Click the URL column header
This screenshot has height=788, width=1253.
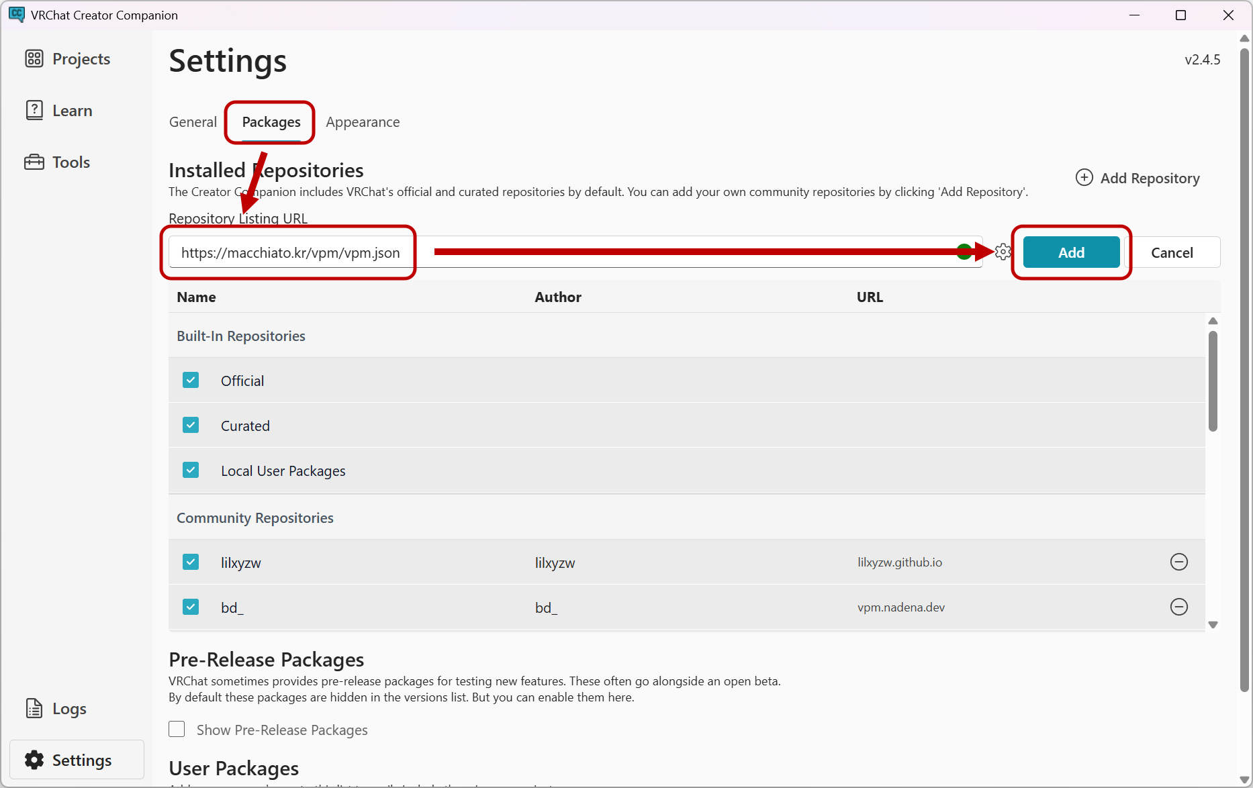(870, 297)
